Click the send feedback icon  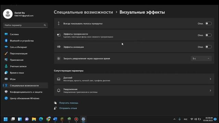(55, 108)
